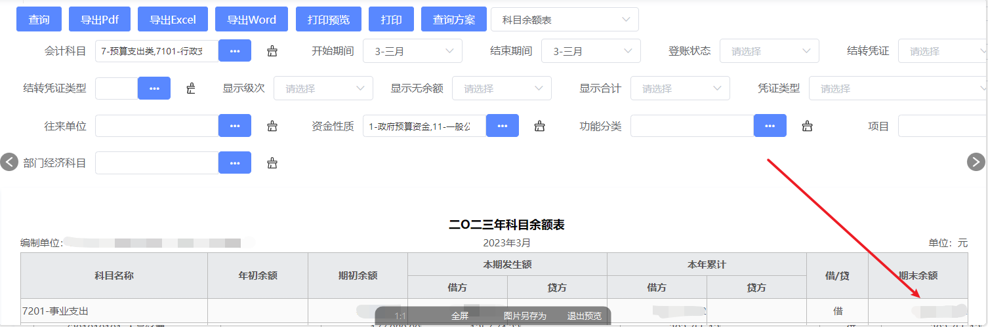Click the 往来单位 input field
Viewport: 988px width, 327px height.
156,126
